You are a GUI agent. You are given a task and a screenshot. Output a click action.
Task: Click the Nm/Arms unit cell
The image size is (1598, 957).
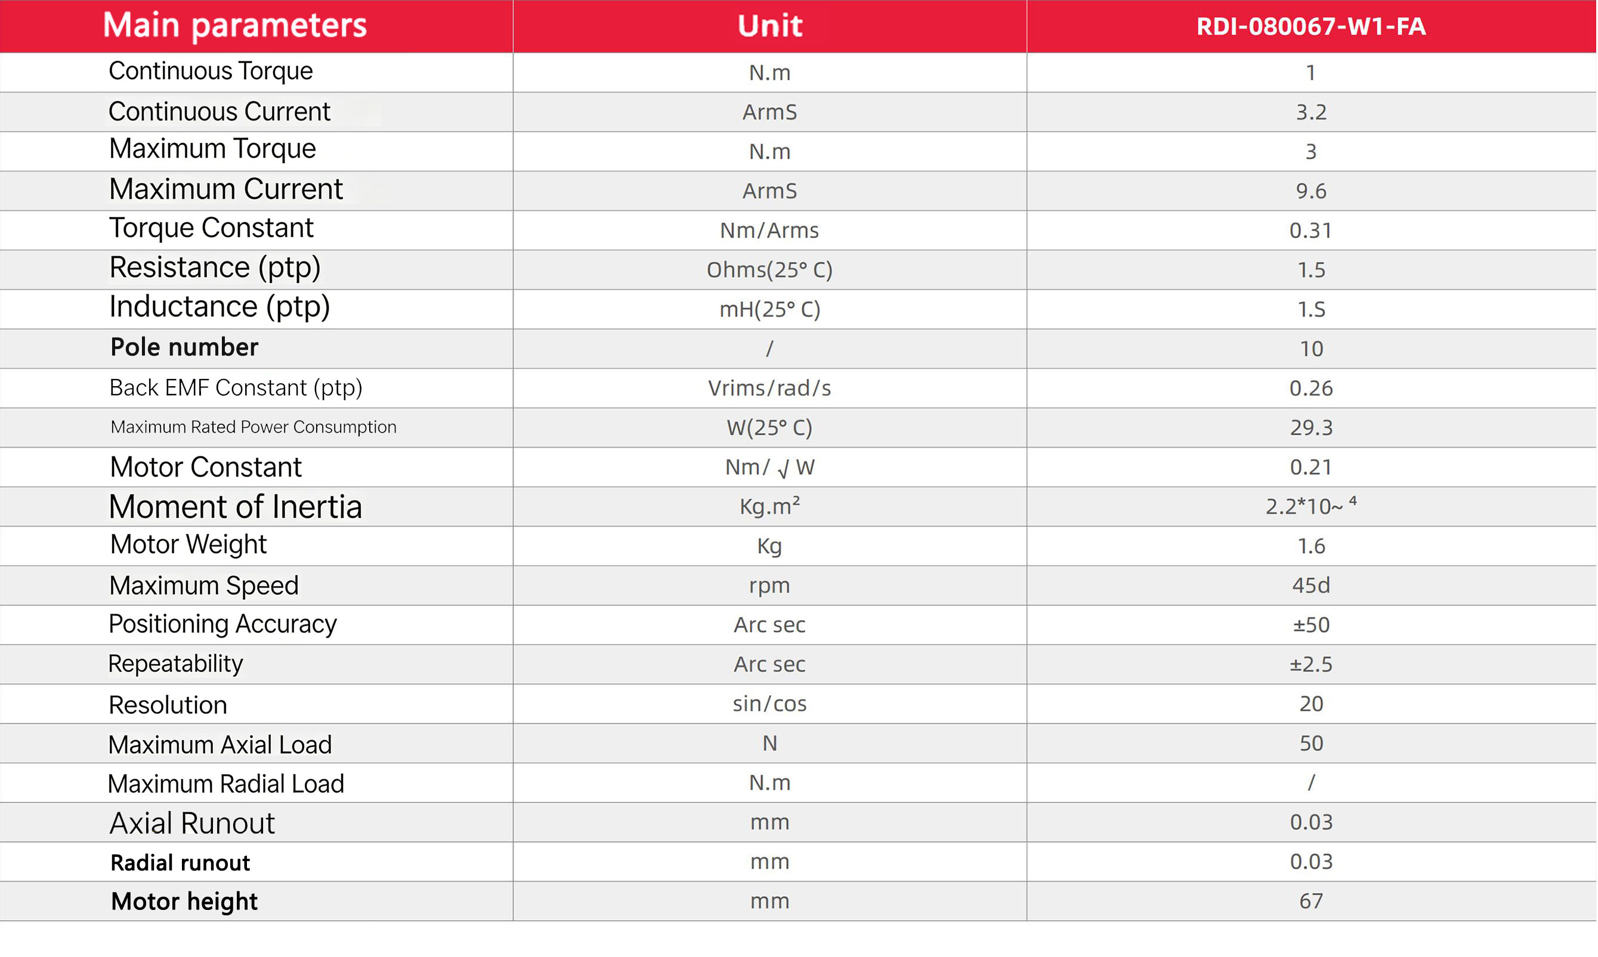[769, 230]
